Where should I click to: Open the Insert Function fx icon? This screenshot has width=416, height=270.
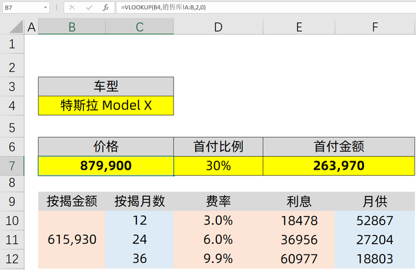106,7
